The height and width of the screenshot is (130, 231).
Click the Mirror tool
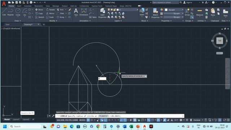[50, 13]
